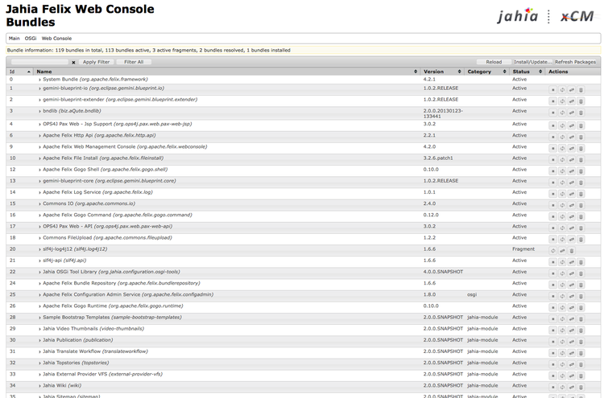Image resolution: width=604 pixels, height=398 pixels.
Task: Stop the Commons IO bundle
Action: [x=552, y=205]
